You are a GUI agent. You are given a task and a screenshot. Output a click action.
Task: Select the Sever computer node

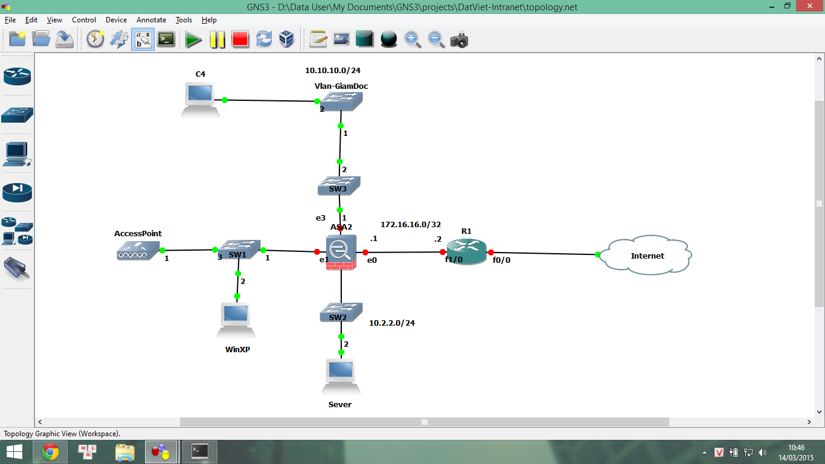tap(341, 376)
